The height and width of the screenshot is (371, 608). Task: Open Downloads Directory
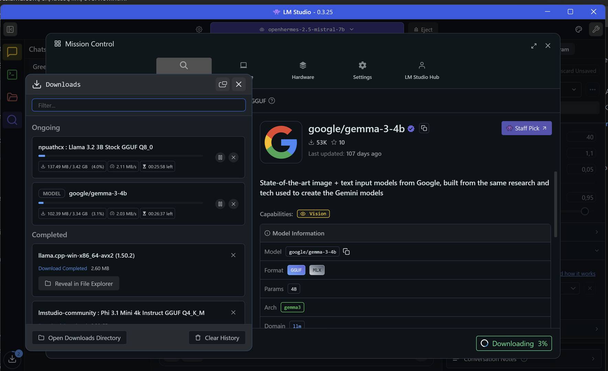[79, 338]
